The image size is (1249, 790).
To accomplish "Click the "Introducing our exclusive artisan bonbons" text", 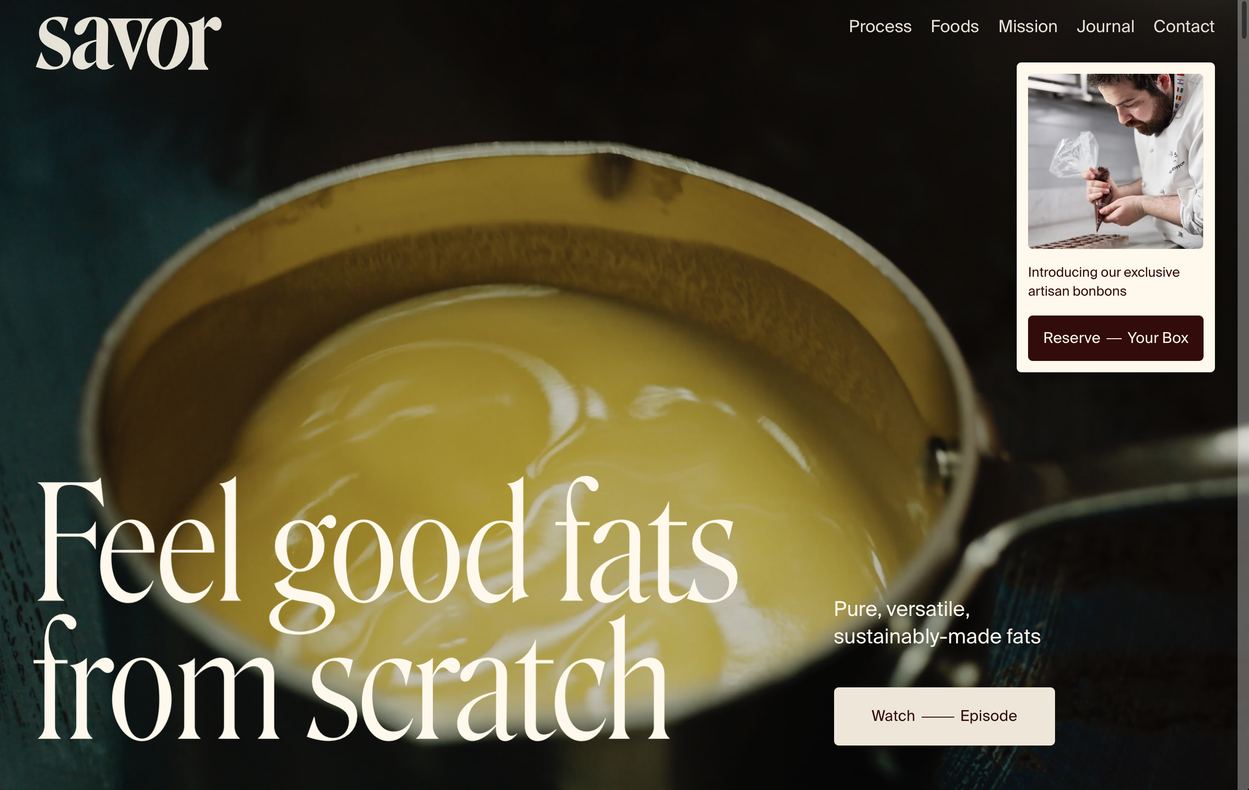I will click(1103, 281).
